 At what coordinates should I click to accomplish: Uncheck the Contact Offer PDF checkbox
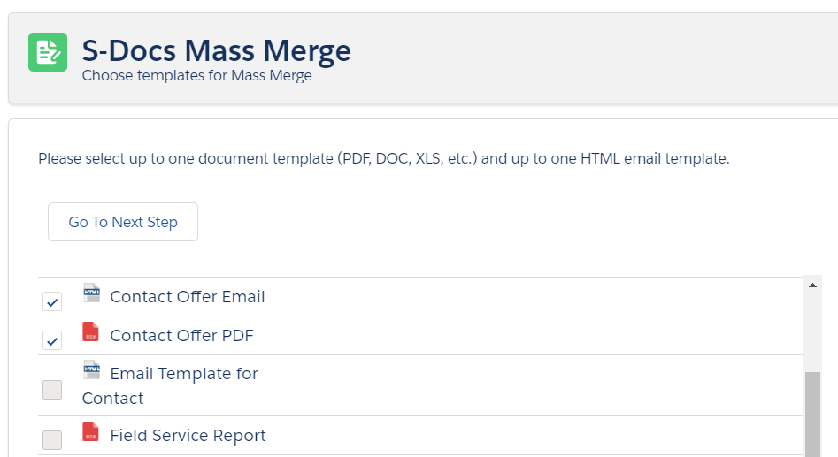[52, 340]
